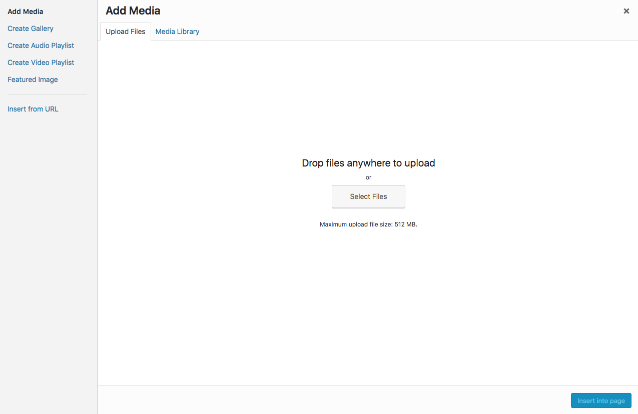The height and width of the screenshot is (414, 638).
Task: Choose Create Audio Playlist in the sidebar
Action: click(x=41, y=45)
